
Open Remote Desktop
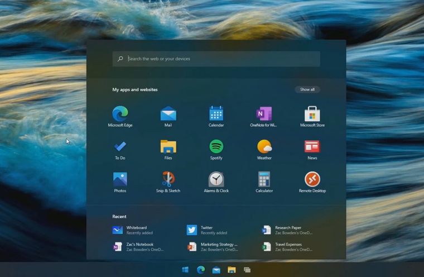click(x=312, y=182)
